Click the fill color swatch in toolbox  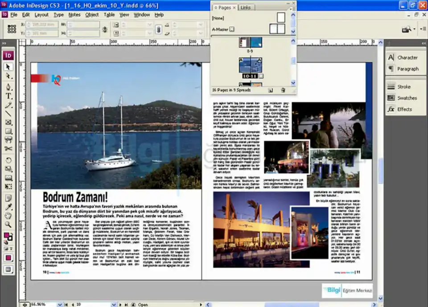[7, 235]
